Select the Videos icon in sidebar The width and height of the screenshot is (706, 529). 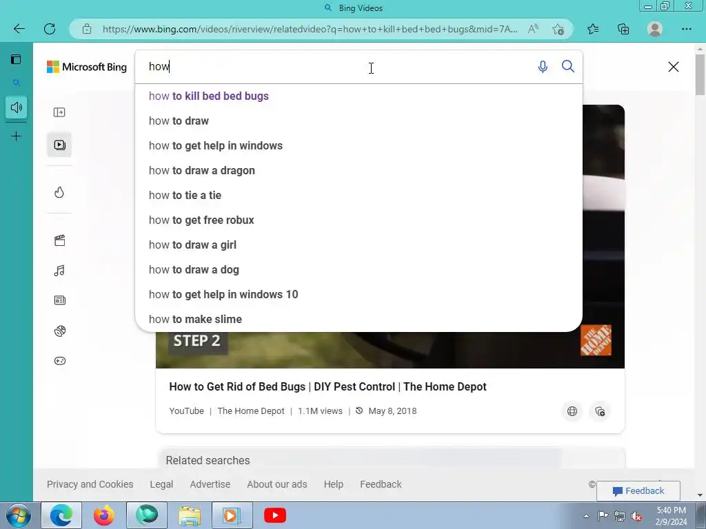pyautogui.click(x=59, y=145)
